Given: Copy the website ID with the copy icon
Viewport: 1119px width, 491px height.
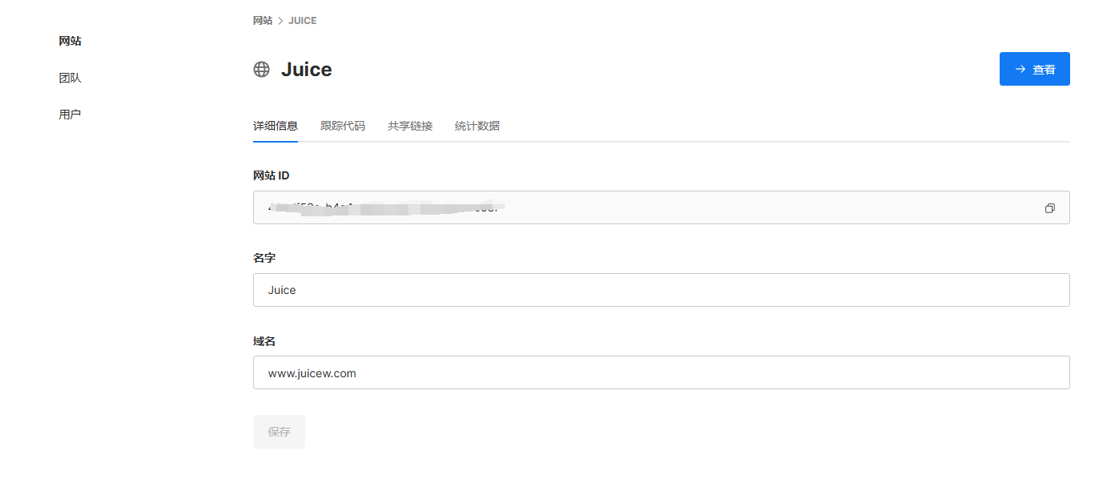Looking at the screenshot, I should point(1049,208).
